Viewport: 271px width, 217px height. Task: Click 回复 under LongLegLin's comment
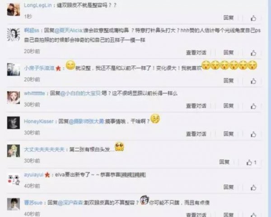point(229,18)
